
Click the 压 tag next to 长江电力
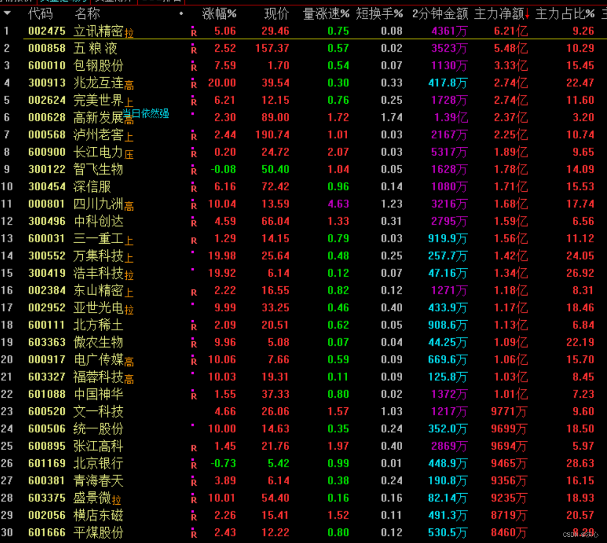click(129, 155)
